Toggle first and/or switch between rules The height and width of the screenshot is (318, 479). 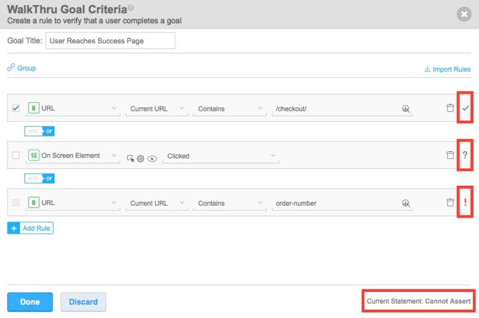click(40, 131)
